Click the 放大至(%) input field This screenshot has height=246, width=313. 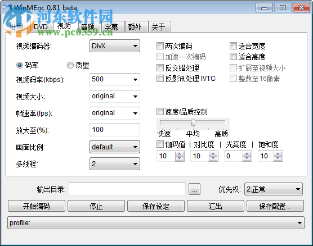click(x=115, y=130)
